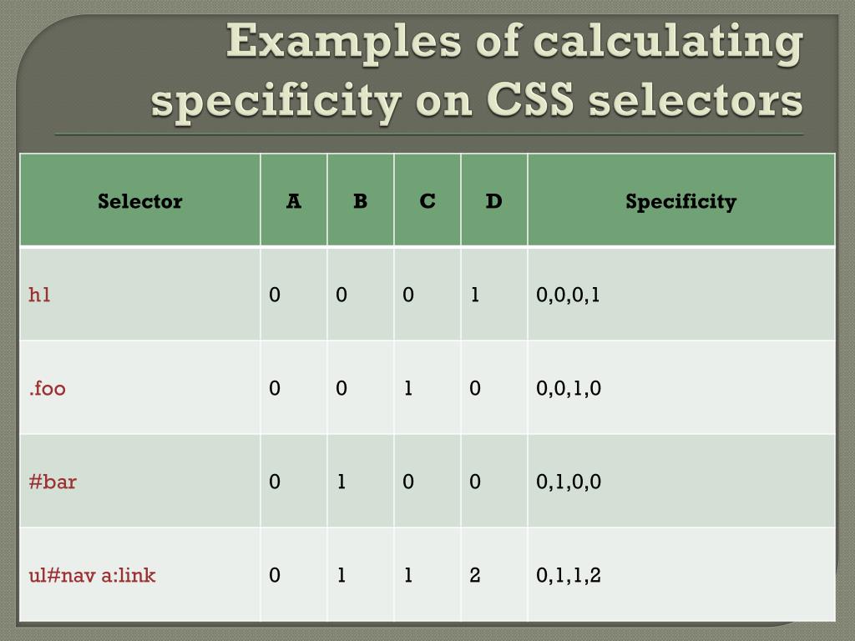Select the Selector column header
This screenshot has width=855, height=641.
point(140,200)
